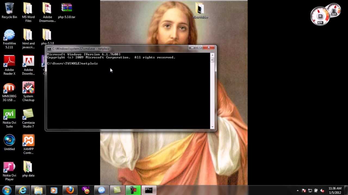This screenshot has height=195, width=348.
Task: Select the php-5.3.8 folder icon
Action: 47,37
